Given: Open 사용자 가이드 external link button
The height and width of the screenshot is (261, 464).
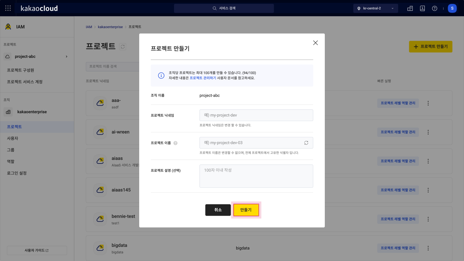Looking at the screenshot, I should [x=37, y=250].
